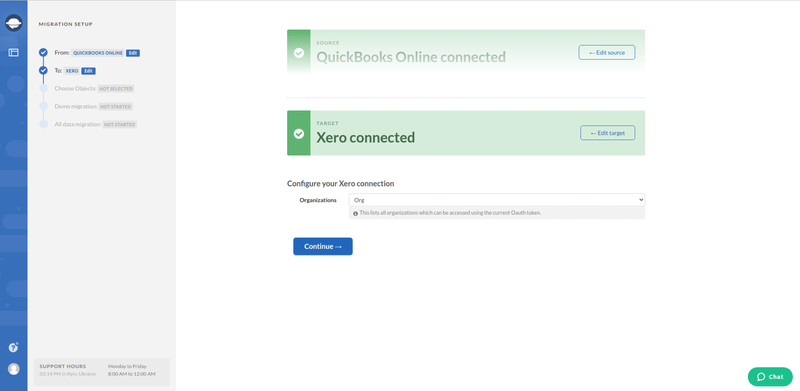
Task: Select the Choose Objects step
Action: [x=75, y=89]
